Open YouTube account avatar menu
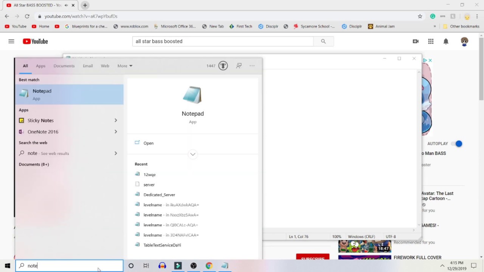This screenshot has height=272, width=484. pos(464,41)
